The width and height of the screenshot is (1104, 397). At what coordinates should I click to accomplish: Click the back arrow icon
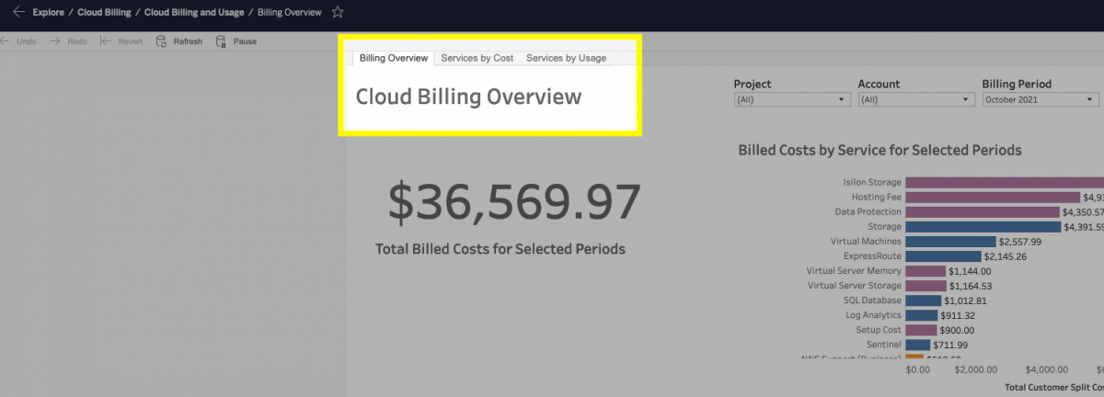18,13
